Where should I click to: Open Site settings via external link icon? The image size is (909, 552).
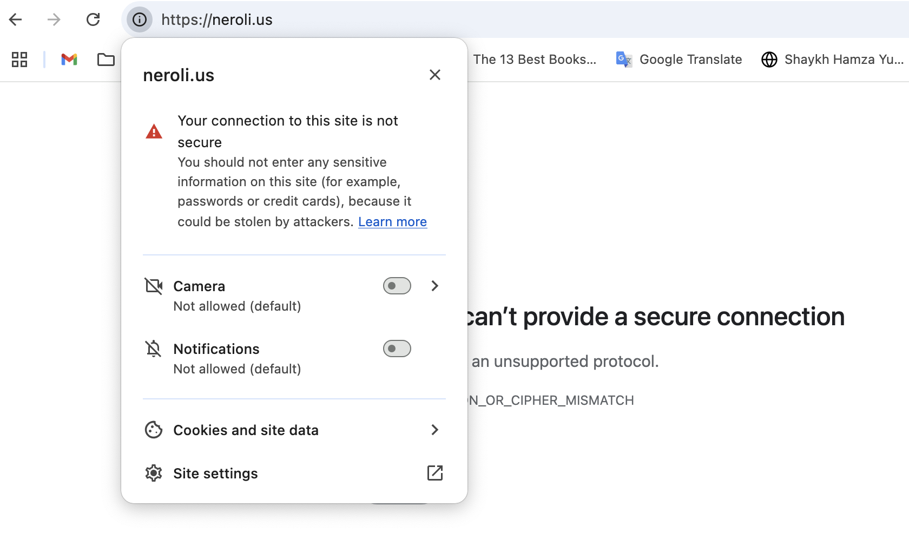[x=435, y=473]
